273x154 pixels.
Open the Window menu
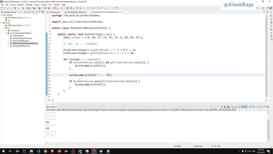pyautogui.click(x=57, y=5)
